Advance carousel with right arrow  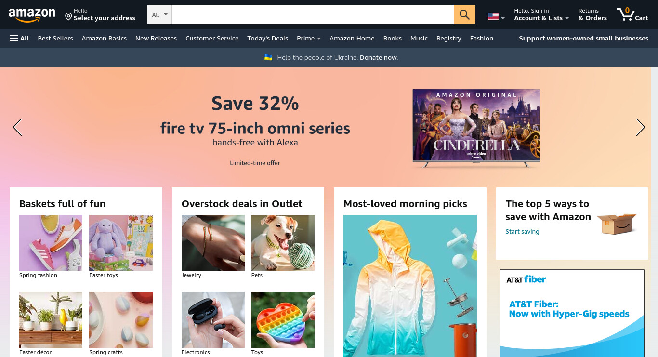(640, 127)
